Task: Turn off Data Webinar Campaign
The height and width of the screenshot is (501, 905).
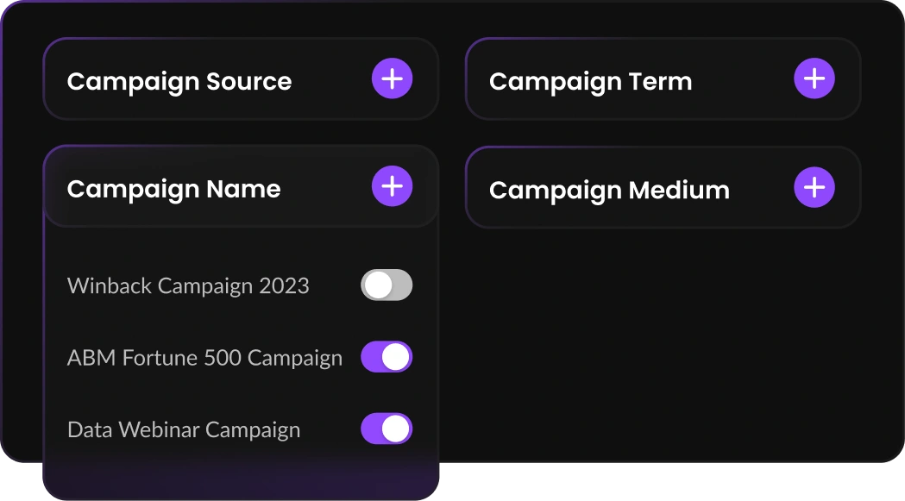Action: (387, 429)
